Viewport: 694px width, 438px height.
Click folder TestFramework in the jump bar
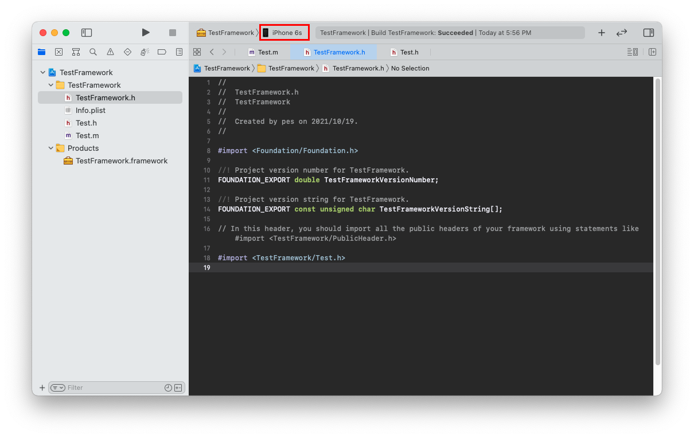tap(286, 68)
